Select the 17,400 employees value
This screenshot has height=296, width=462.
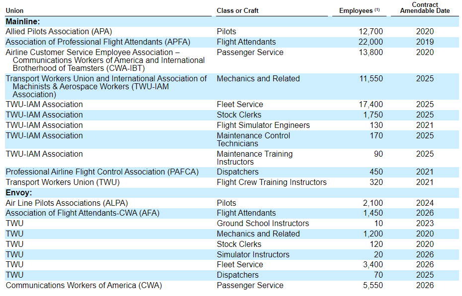(x=371, y=104)
